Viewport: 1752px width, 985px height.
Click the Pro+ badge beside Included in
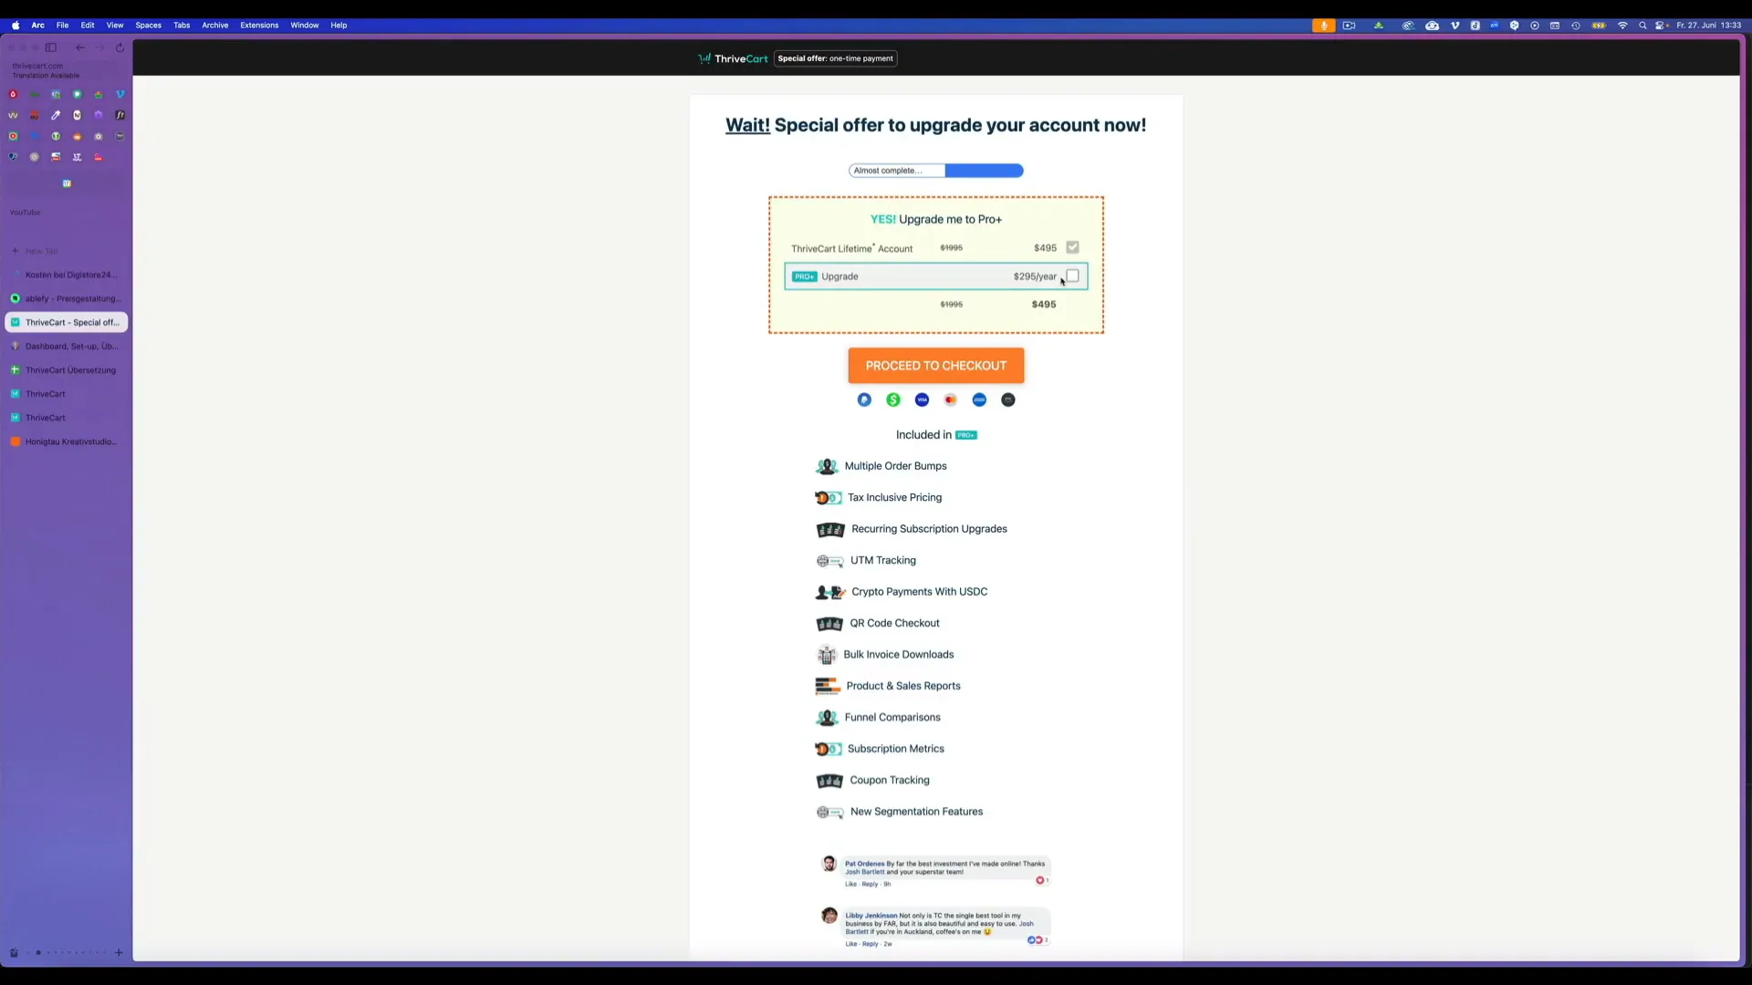click(x=966, y=435)
